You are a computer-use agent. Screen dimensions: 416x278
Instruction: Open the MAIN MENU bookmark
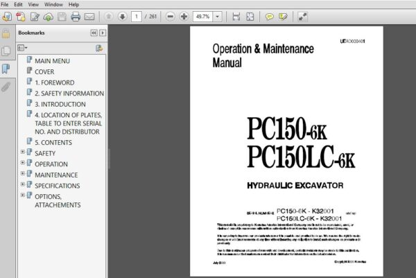[x=52, y=61]
